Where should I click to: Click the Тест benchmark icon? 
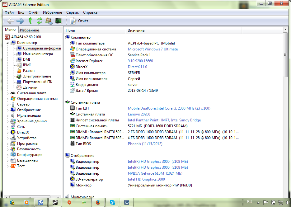pos(13,166)
